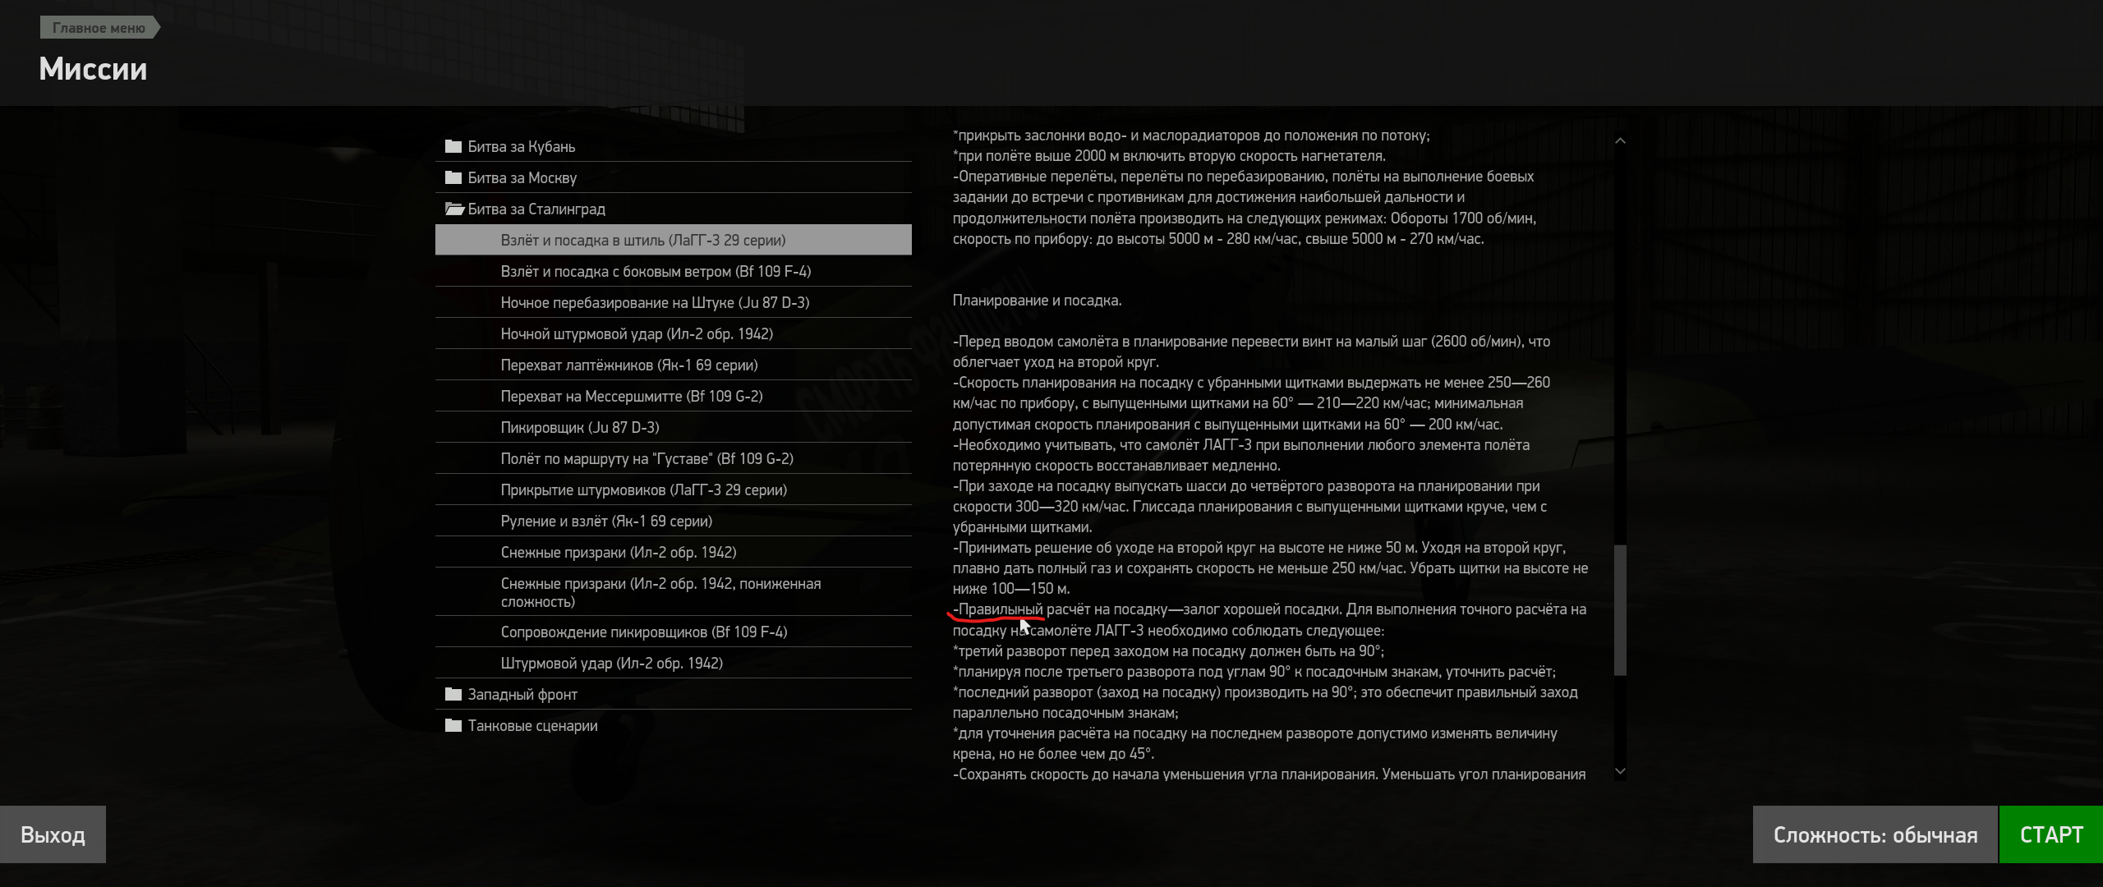Screen dimensions: 2103x887
Task: Select Сопровождение пикировщиков (Bf 109 F-4) mission
Action: pyautogui.click(x=673, y=632)
